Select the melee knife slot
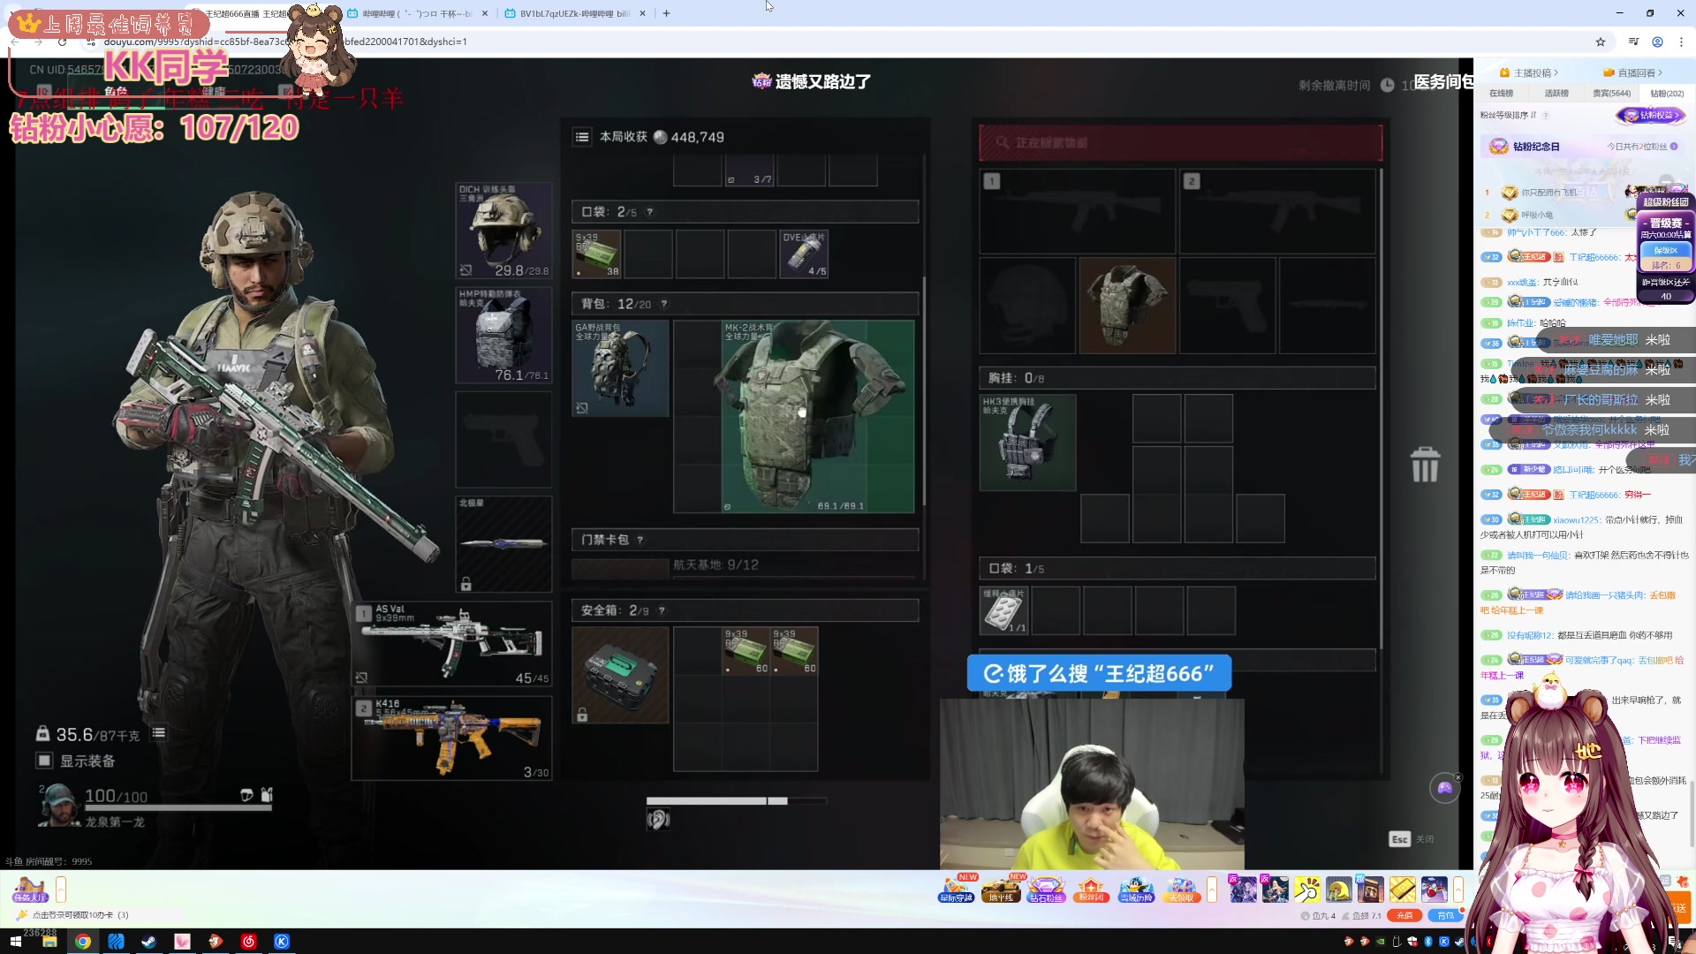Image resolution: width=1696 pixels, height=954 pixels. pyautogui.click(x=503, y=544)
